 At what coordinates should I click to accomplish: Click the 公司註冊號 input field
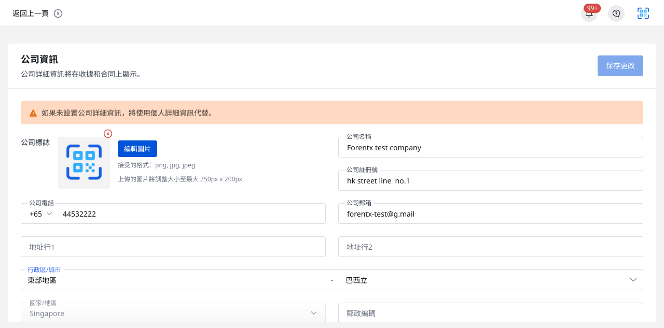[491, 180]
